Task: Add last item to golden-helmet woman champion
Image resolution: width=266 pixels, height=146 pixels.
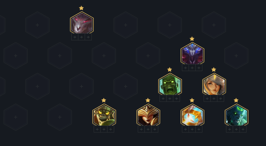Action: click(155, 129)
